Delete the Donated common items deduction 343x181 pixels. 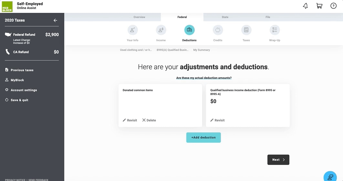[x=149, y=120]
